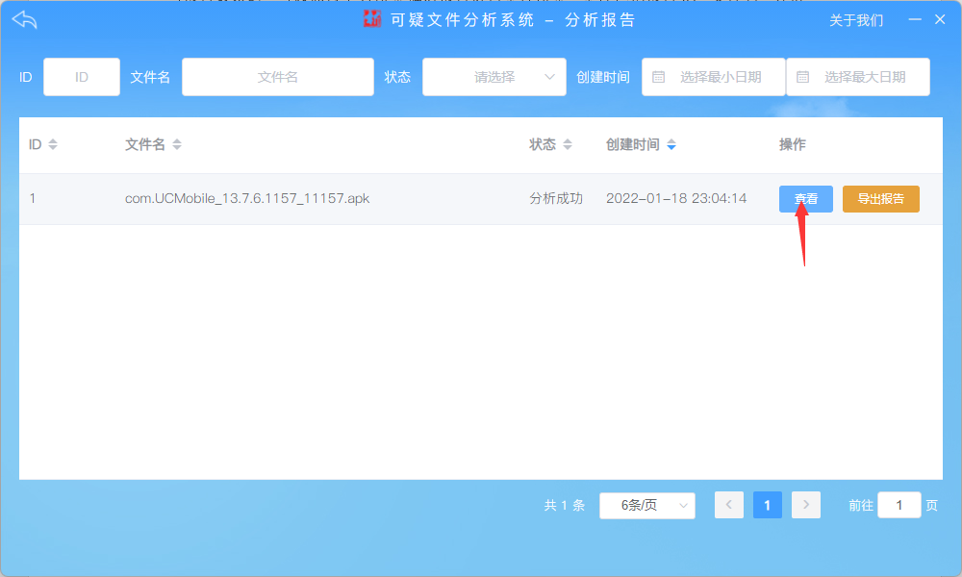The image size is (962, 577).
Task: Click the ID filter input field
Action: (82, 77)
